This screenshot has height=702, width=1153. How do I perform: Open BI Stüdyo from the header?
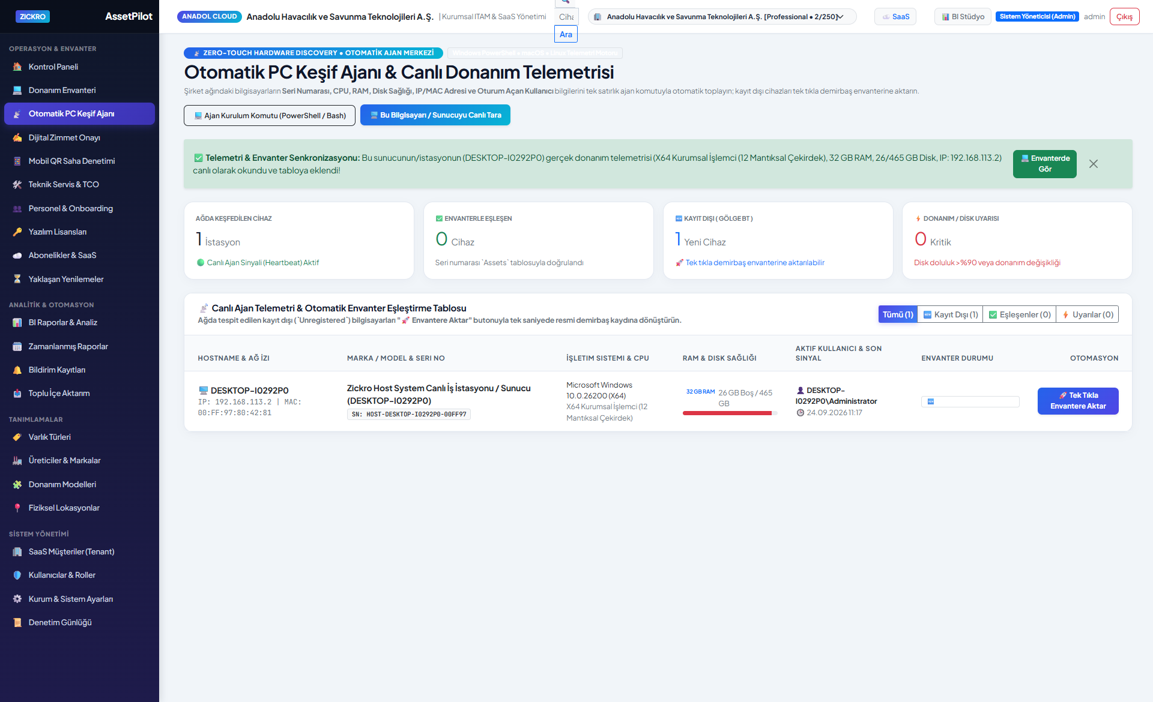click(963, 17)
